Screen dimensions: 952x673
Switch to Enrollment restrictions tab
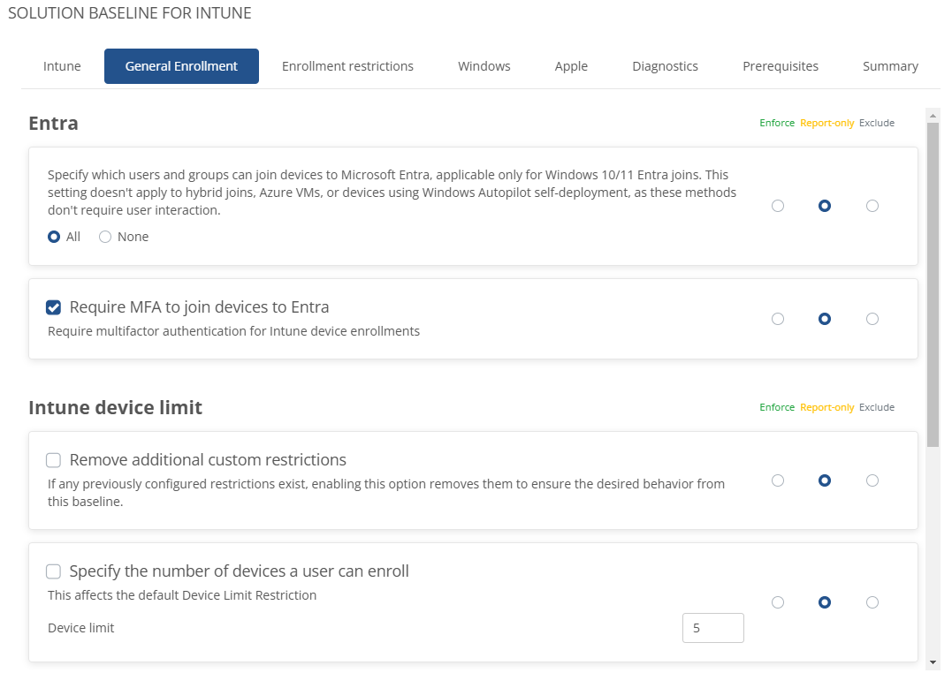(347, 66)
